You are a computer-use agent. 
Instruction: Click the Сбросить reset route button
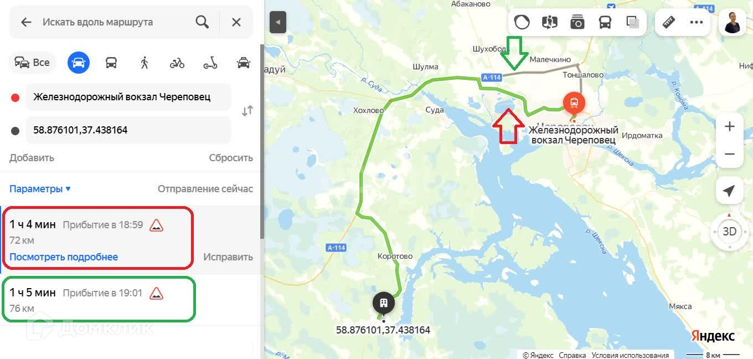231,158
